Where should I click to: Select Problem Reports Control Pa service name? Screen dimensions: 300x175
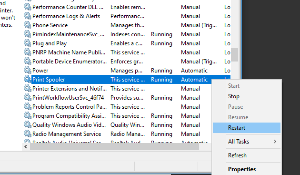point(70,107)
